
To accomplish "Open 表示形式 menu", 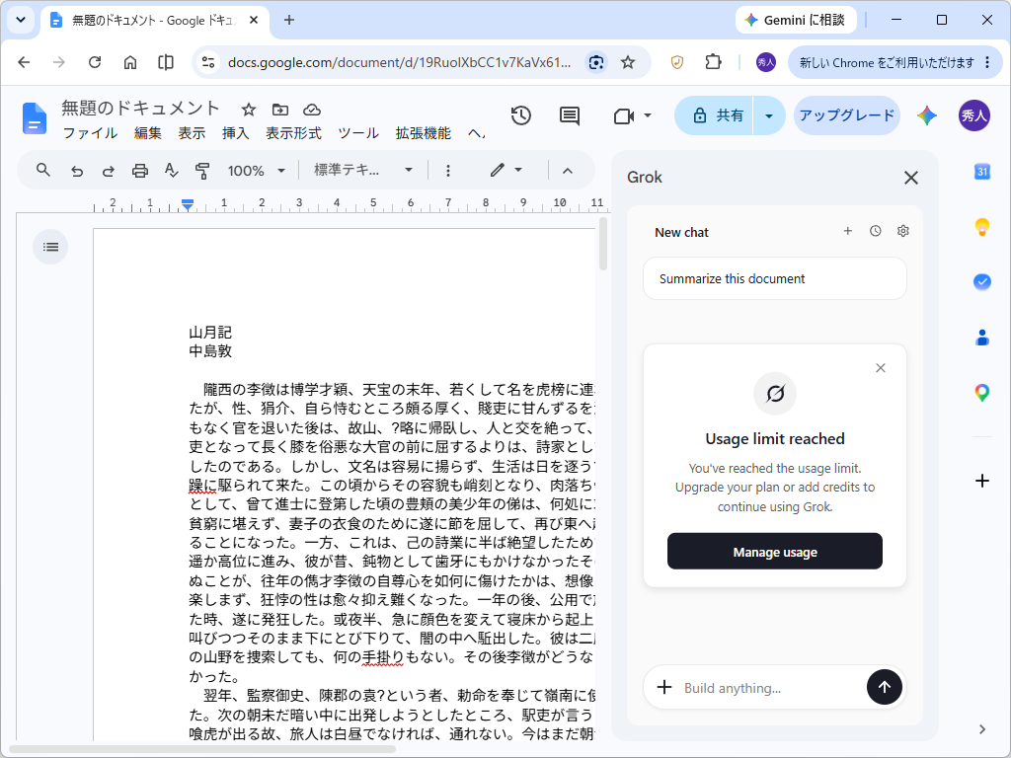I will pos(293,133).
